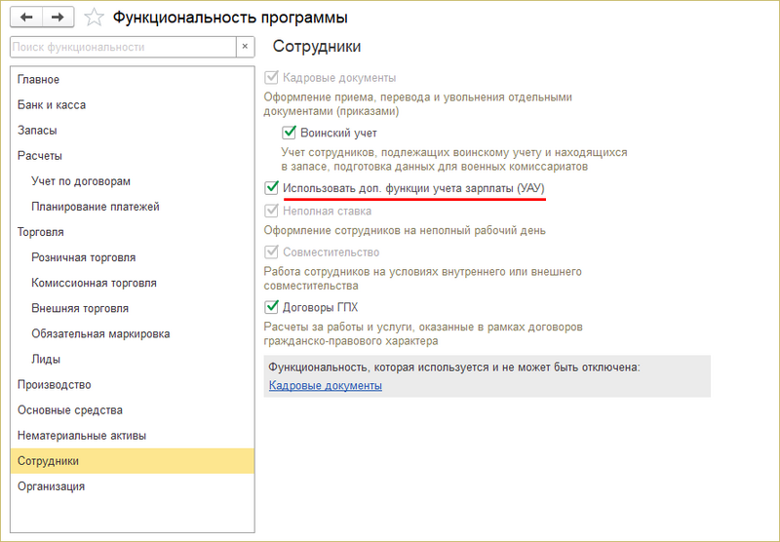This screenshot has height=542, width=780.
Task: Click the "Оформление сотрудников на неполный рабочий день" description
Action: click(x=405, y=231)
